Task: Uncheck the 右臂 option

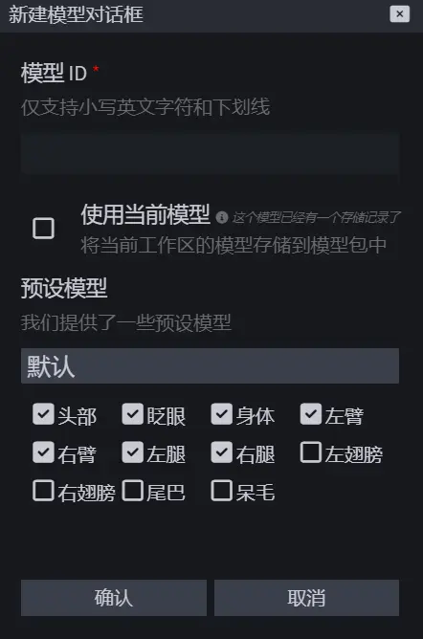Action: coord(43,452)
